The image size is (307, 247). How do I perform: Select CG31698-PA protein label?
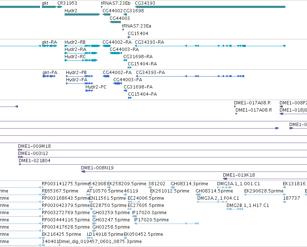coord(138,87)
